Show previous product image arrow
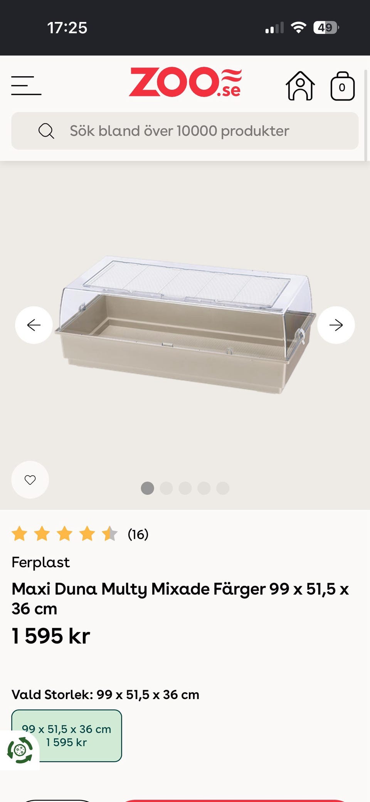The image size is (370, 802). [34, 325]
